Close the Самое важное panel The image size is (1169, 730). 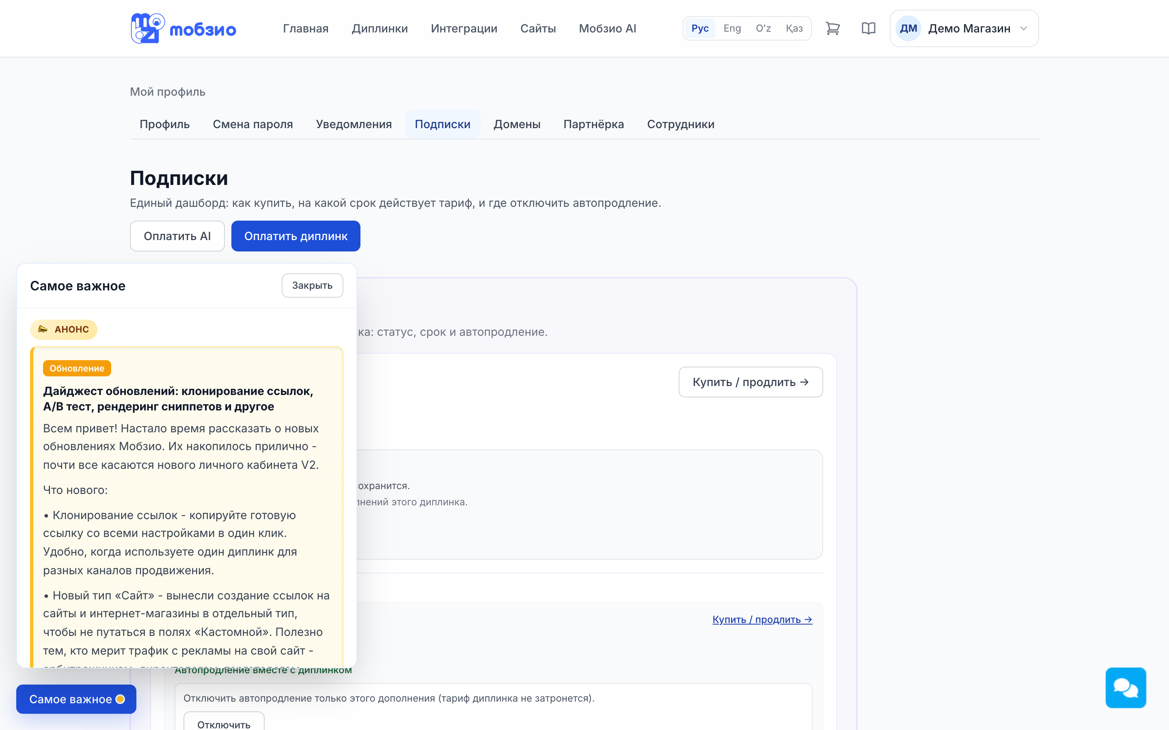312,286
